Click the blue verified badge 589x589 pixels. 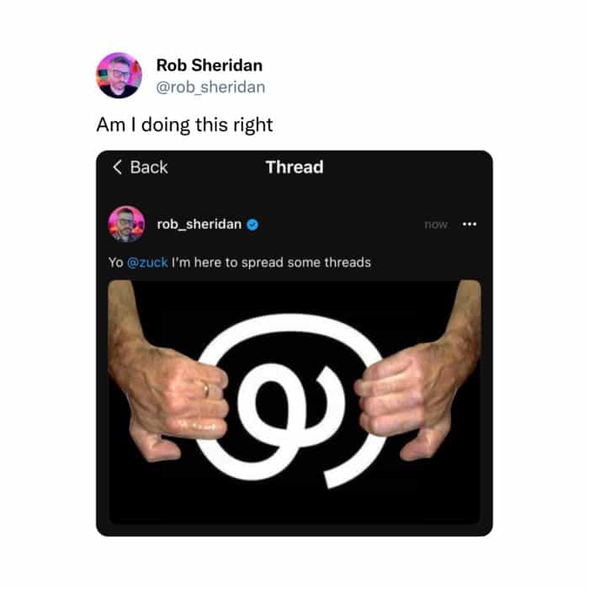tap(252, 225)
